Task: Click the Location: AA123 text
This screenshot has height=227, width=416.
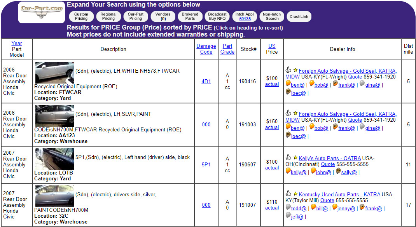Action: click(55, 136)
